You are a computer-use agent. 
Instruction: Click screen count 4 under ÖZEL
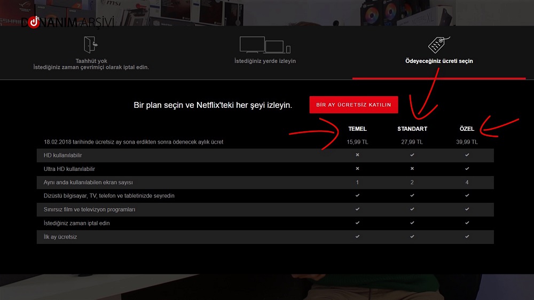pos(467,183)
